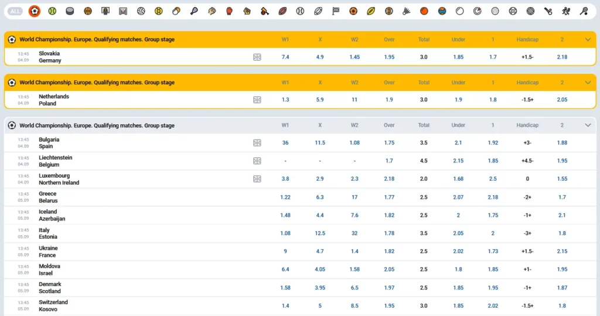Screen dimensions: 600x316
Task: Open the orange basketball sport icon
Action: [x=88, y=11]
